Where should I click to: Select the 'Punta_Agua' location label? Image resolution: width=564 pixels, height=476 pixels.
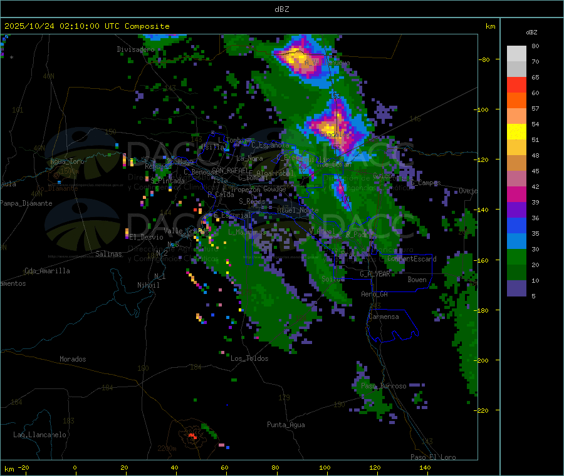286,425
